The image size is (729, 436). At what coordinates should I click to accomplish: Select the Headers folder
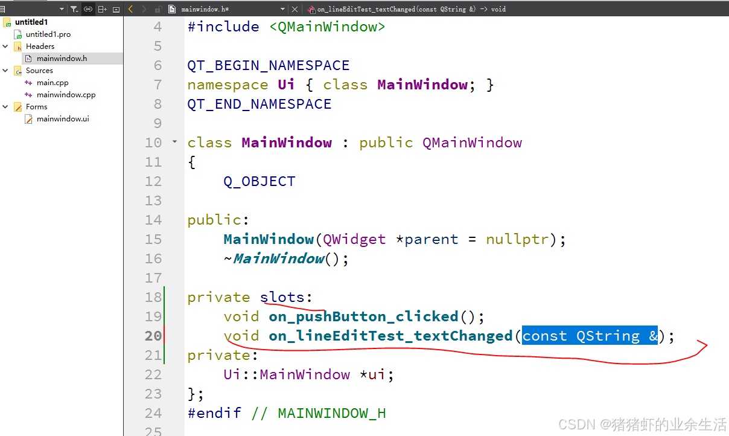40,46
